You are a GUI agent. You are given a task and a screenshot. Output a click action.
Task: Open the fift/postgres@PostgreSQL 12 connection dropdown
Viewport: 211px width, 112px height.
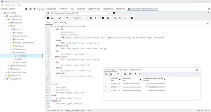(x=80, y=13)
